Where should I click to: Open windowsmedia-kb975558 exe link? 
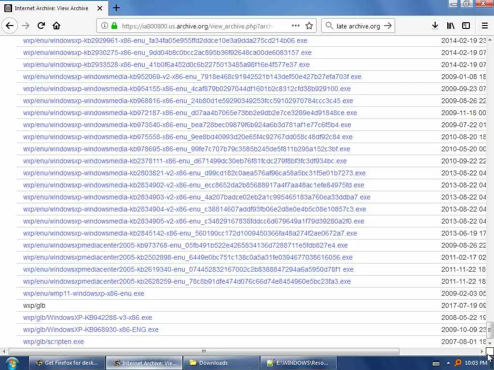coord(188,137)
